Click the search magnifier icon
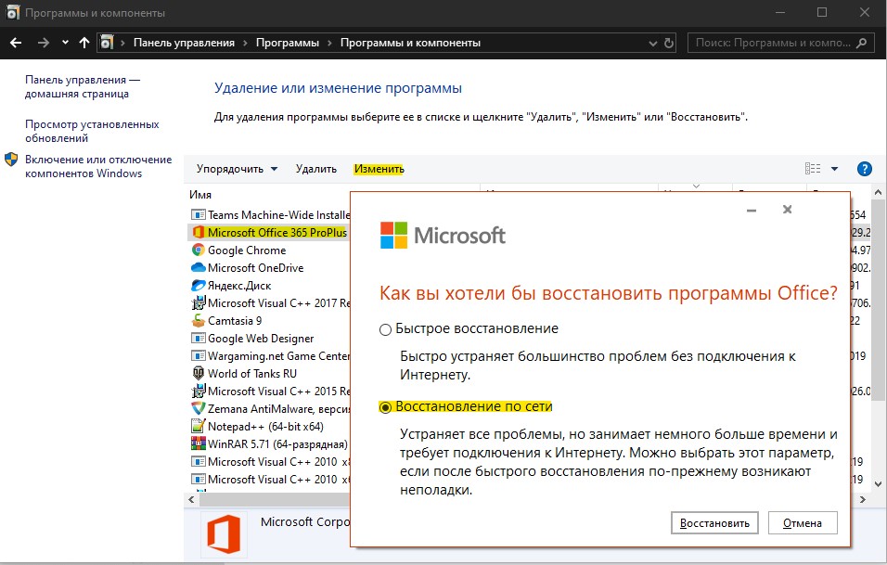Image resolution: width=887 pixels, height=565 pixels. (x=862, y=43)
